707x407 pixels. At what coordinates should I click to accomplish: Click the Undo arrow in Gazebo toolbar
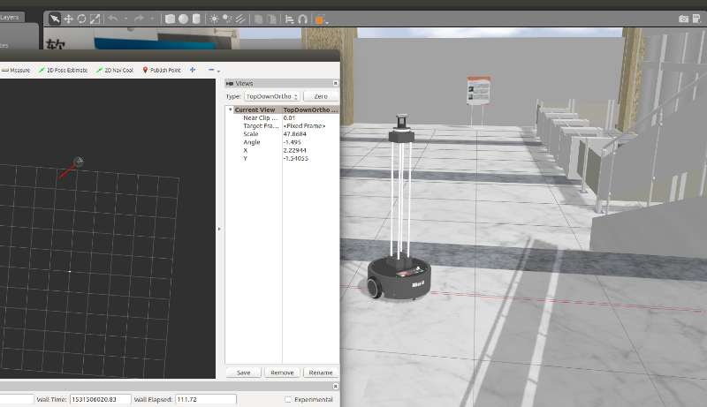113,19
